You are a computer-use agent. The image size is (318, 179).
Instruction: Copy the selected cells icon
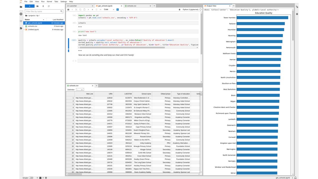pyautogui.click(x=80, y=9)
